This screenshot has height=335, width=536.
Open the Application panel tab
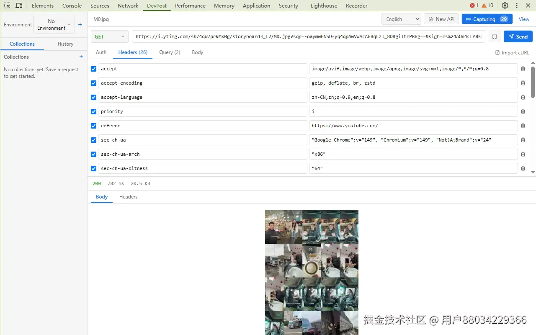(256, 5)
